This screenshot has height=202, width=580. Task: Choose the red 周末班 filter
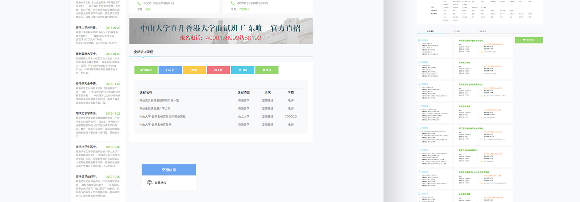coord(218,70)
